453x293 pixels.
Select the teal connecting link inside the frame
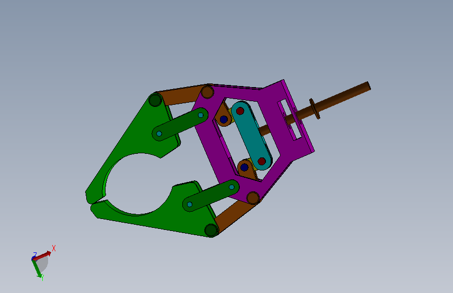[251, 136]
